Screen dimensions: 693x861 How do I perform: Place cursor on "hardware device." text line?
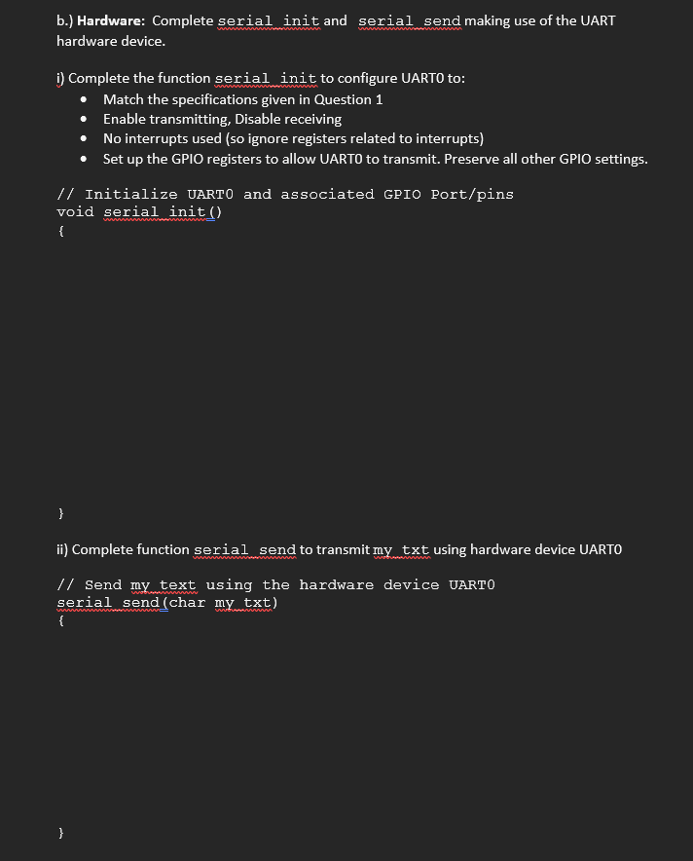(x=111, y=41)
